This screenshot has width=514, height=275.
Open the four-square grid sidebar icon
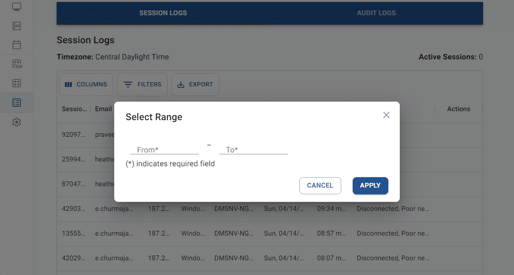tap(17, 83)
